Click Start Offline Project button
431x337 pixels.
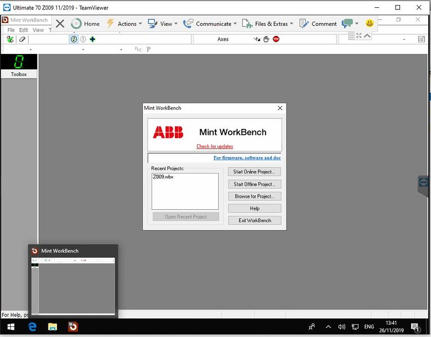(x=254, y=184)
